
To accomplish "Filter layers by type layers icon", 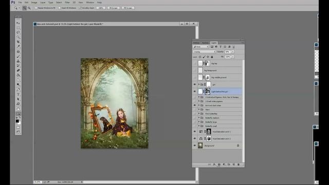I will [221, 47].
